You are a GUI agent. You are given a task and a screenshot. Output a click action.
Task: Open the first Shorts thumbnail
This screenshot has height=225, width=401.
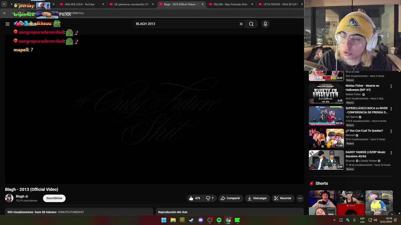tap(322, 203)
